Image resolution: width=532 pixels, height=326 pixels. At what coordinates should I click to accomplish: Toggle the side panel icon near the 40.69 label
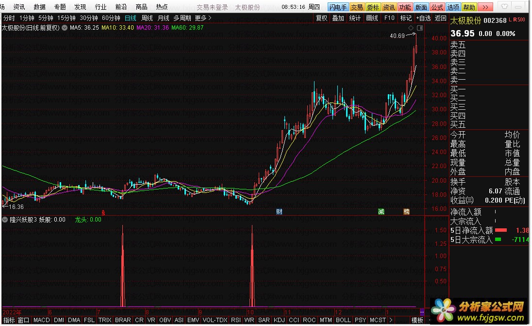[420, 28]
